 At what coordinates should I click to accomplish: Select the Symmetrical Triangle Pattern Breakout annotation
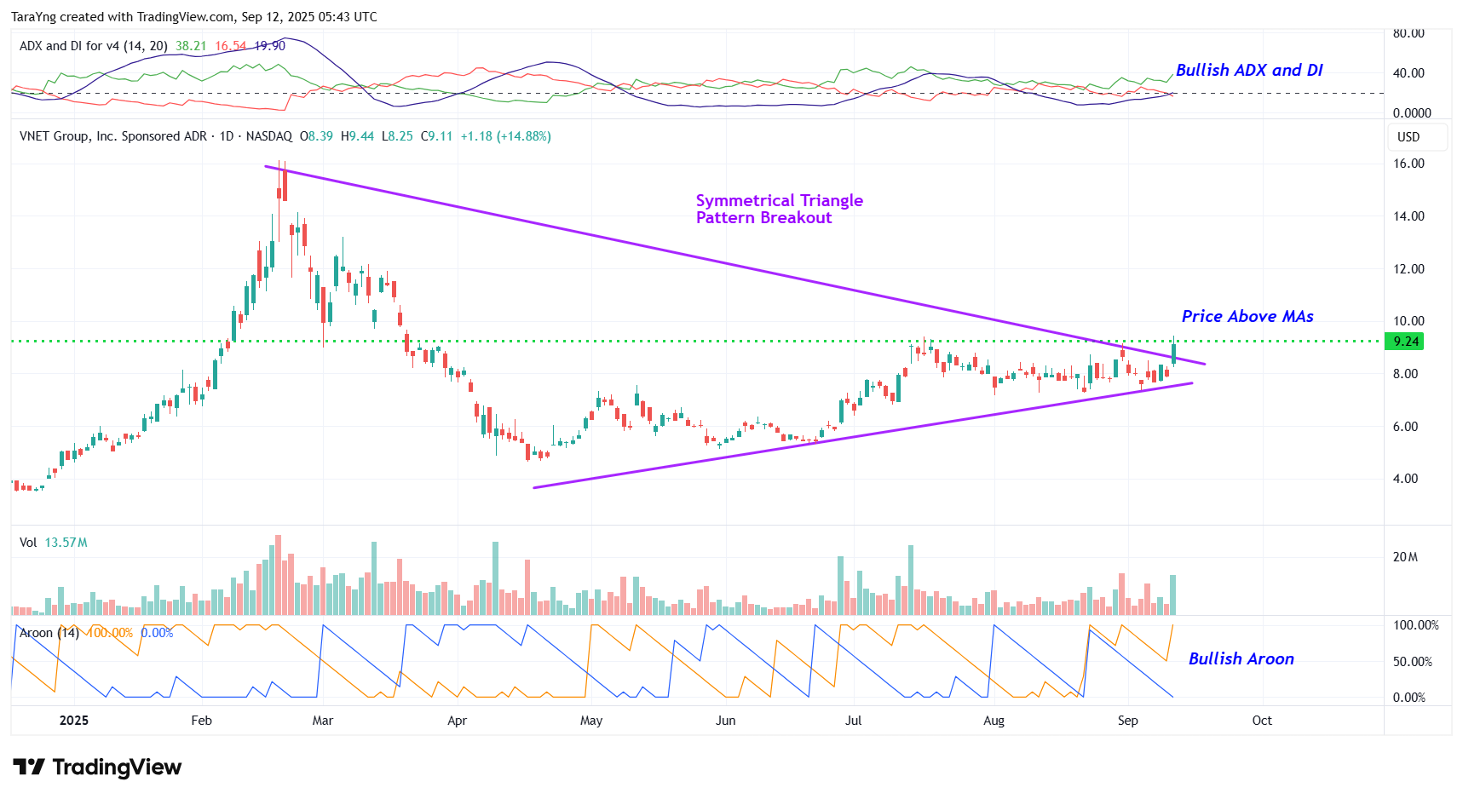point(780,209)
